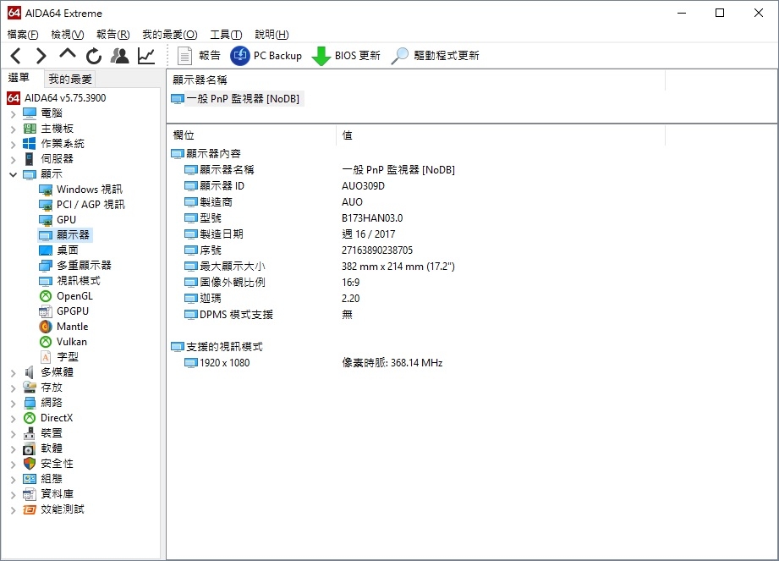Click the refresh toolbar icon

pos(93,56)
